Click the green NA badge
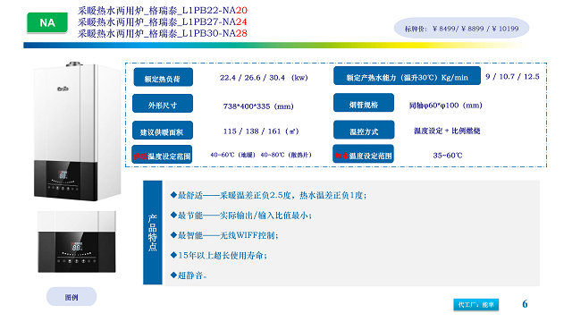Viewport: 572px width, 322px height. [x=47, y=22]
